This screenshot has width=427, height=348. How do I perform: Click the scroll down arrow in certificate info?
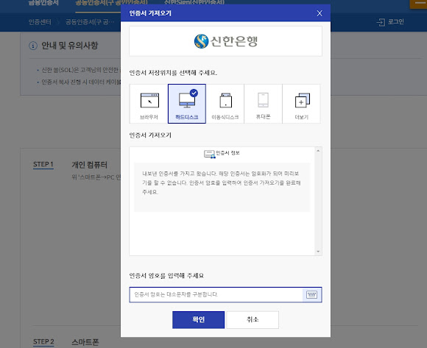[318, 252]
